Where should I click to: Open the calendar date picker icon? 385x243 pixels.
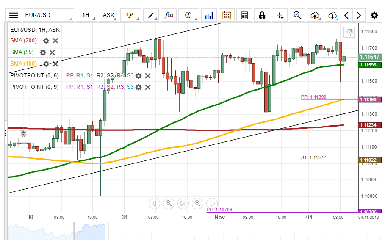(x=227, y=15)
